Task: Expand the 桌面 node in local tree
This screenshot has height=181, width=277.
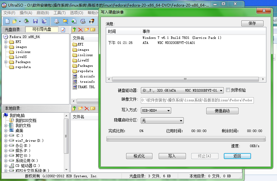Action: click(x=6, y=130)
